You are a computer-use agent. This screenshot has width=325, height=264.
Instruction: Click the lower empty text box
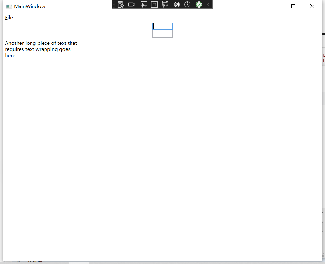tap(162, 33)
